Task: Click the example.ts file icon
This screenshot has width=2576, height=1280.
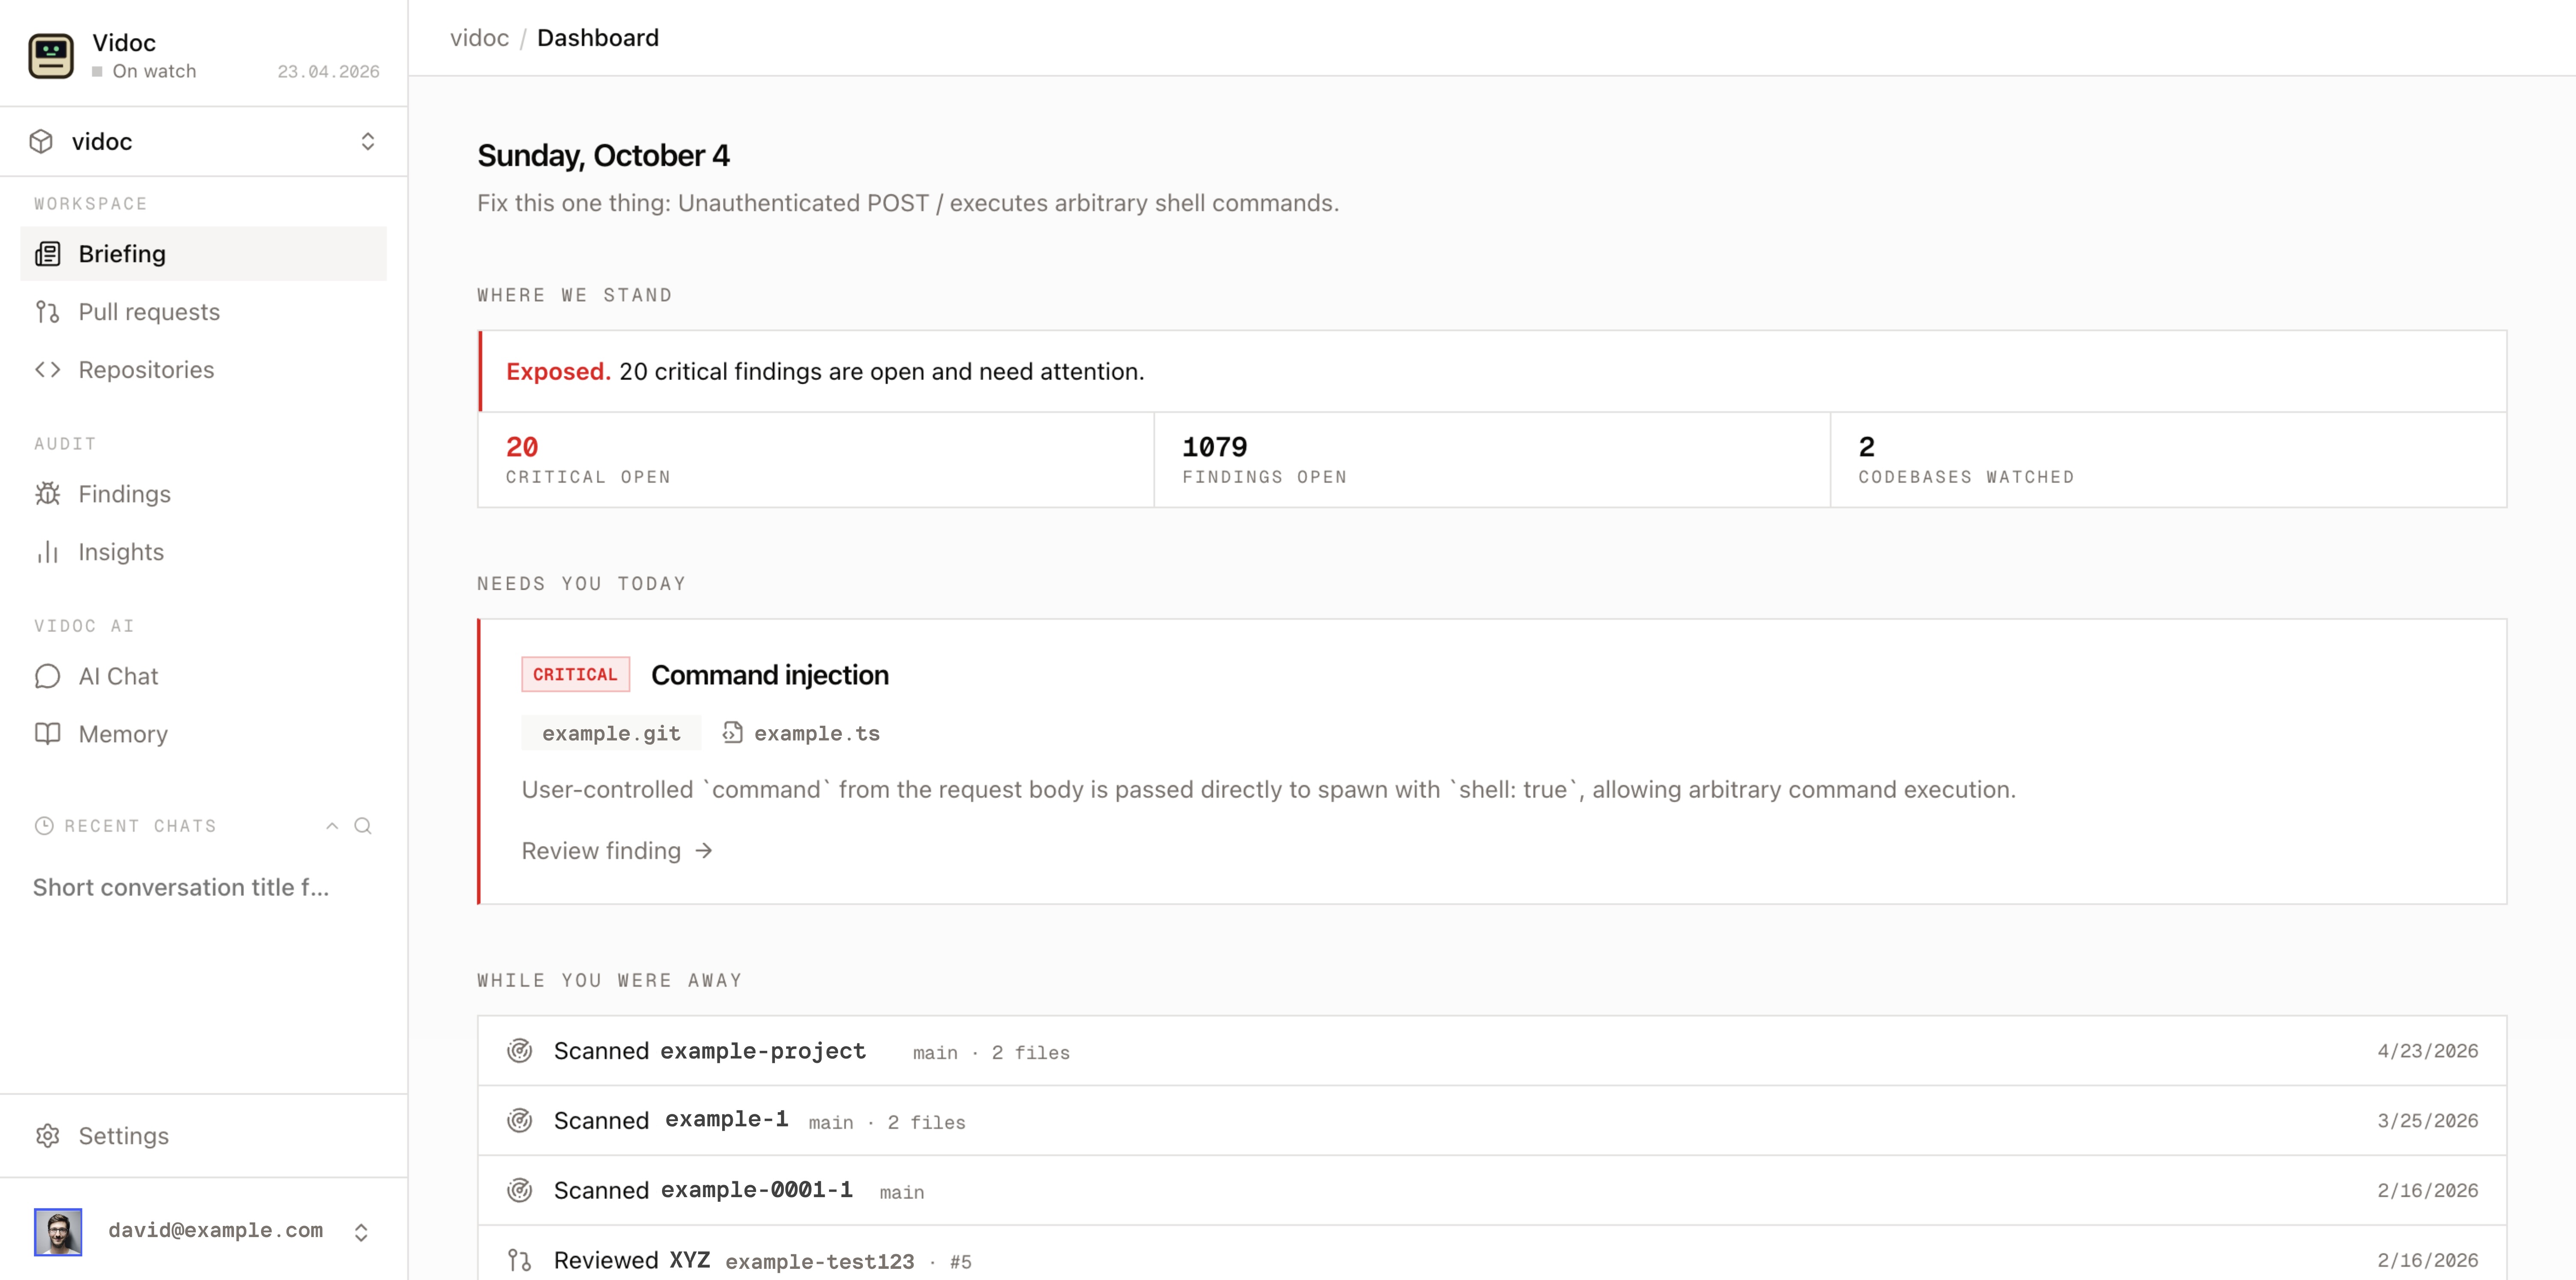Action: point(733,733)
